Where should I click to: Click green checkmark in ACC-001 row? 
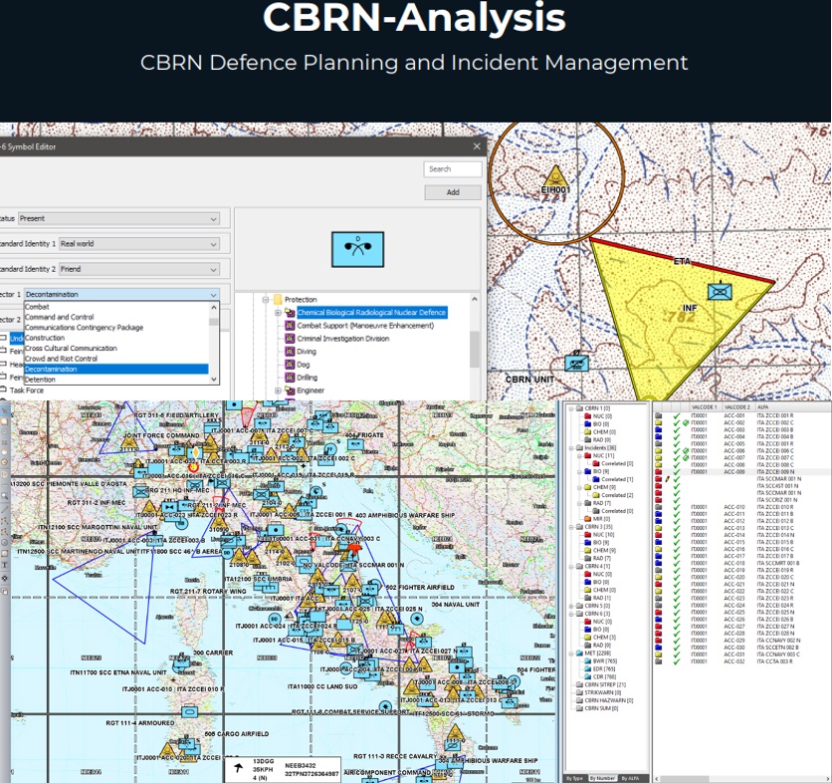click(675, 414)
